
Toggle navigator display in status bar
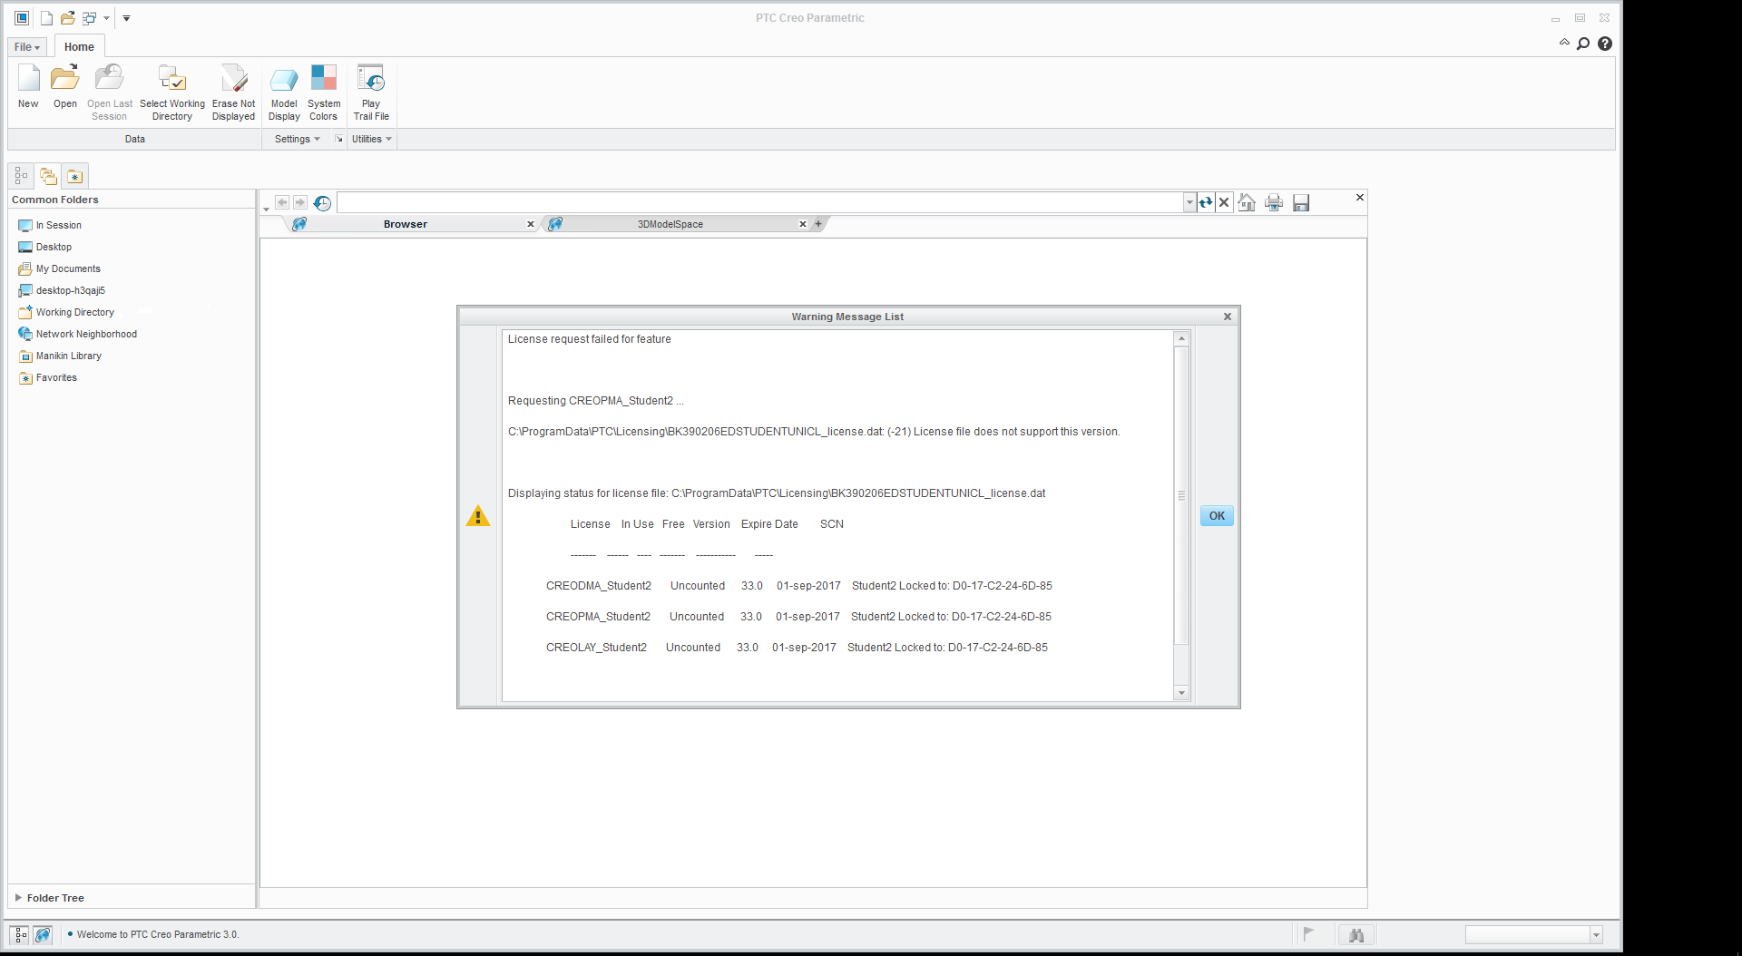coord(20,934)
